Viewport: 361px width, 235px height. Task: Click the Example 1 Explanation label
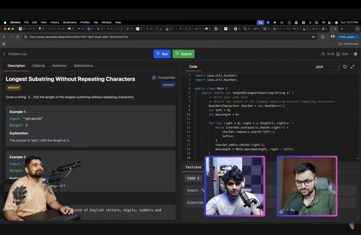pos(19,133)
